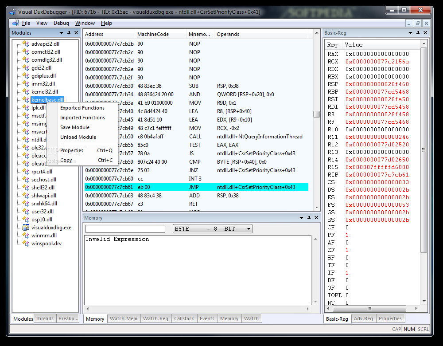The image size is (443, 346).
Task: Click the disassembly vertical scrollbar thumb
Action: coord(316,114)
